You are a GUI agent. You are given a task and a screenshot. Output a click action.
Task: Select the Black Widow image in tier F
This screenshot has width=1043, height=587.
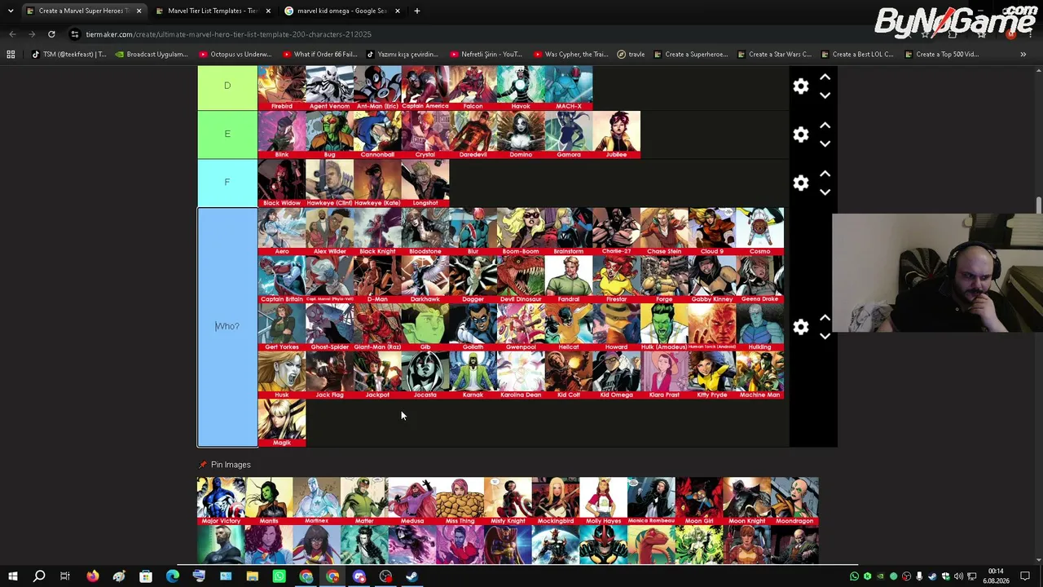(x=282, y=183)
